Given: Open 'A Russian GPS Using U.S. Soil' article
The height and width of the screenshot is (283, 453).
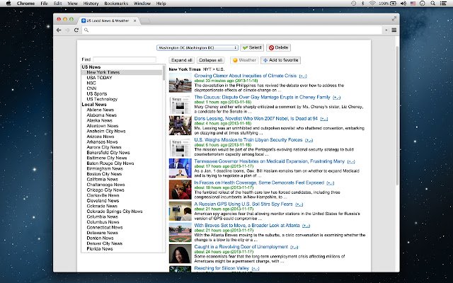Looking at the screenshot, I should [243, 204].
